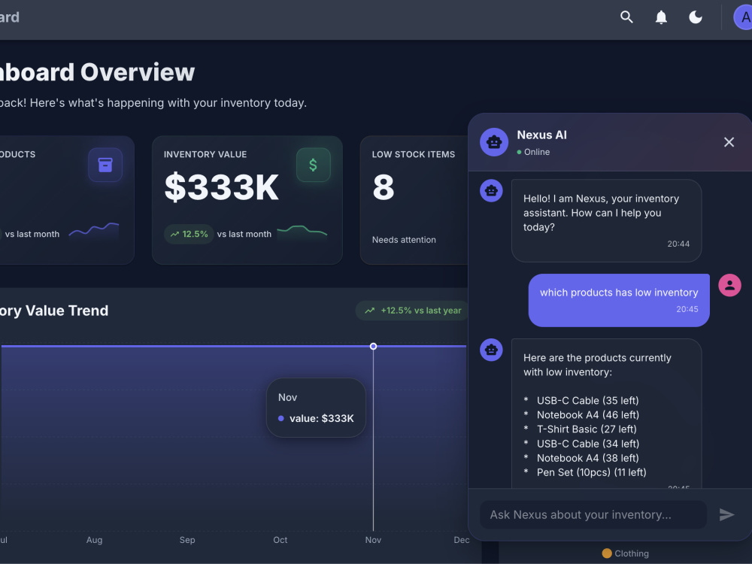The width and height of the screenshot is (752, 564).
Task: Click the Nexus greeting message bubble
Action: tap(606, 220)
